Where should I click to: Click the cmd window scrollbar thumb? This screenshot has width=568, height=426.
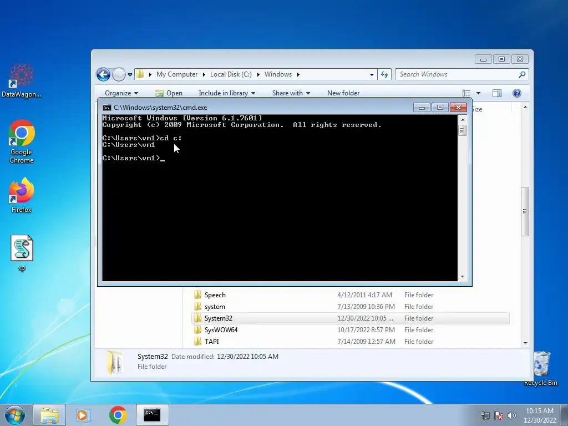tap(462, 130)
